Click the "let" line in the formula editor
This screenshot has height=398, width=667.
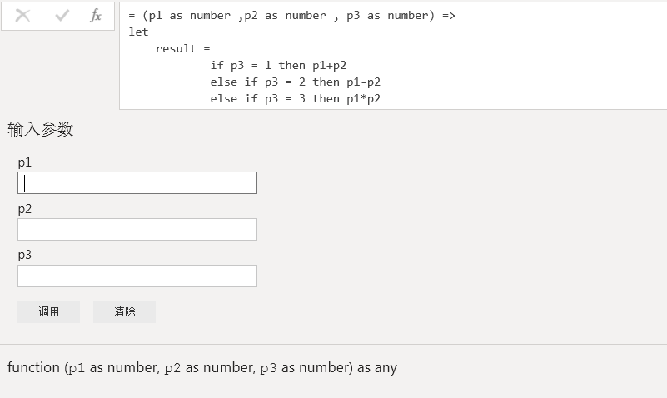click(138, 32)
